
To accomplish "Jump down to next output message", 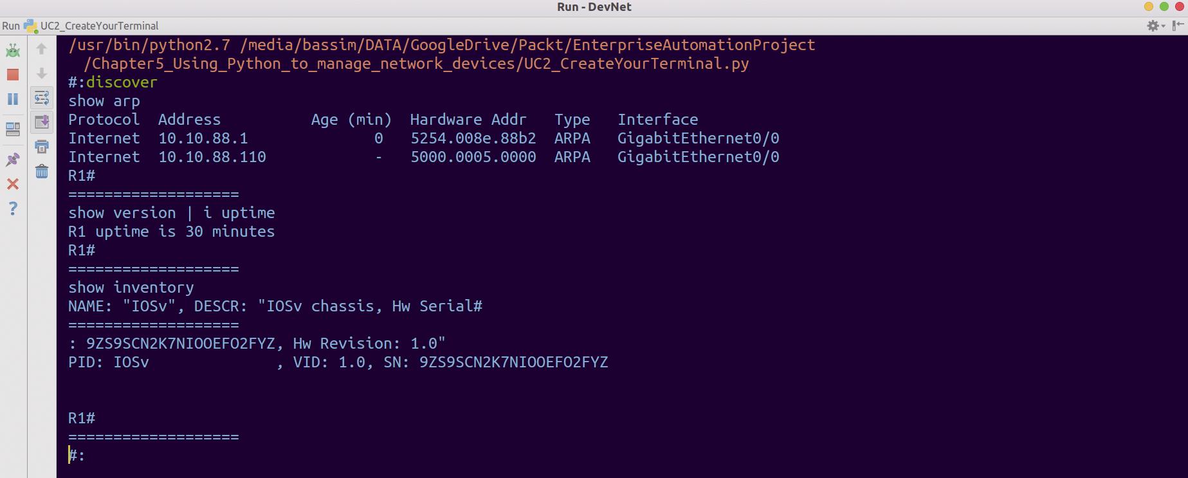I will [42, 74].
